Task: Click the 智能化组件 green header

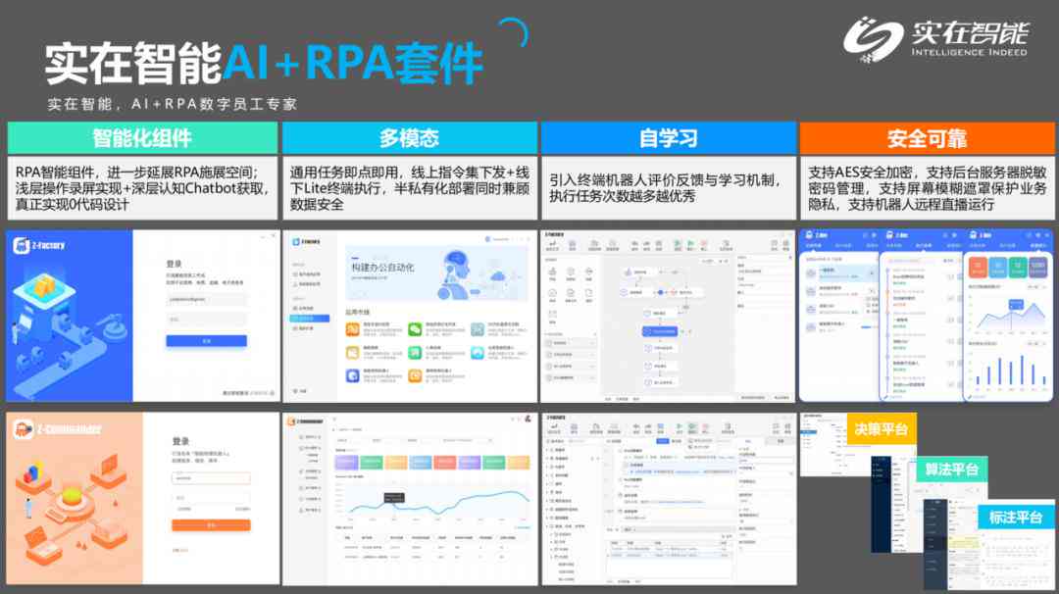Action: [x=142, y=137]
